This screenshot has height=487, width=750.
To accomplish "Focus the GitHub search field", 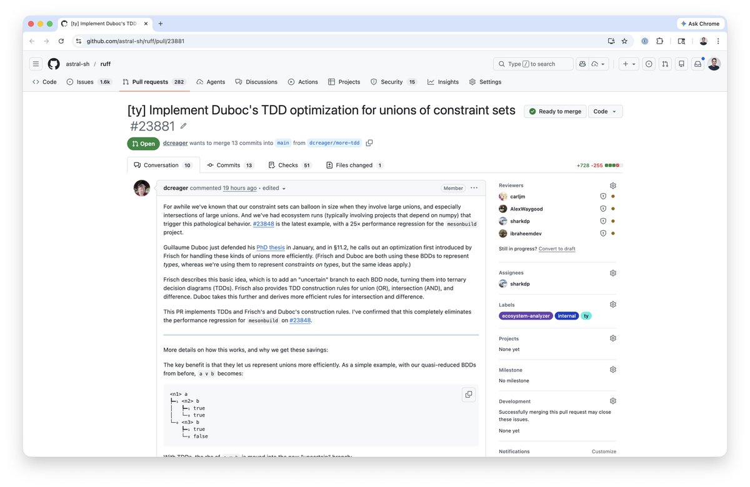I will (x=533, y=64).
